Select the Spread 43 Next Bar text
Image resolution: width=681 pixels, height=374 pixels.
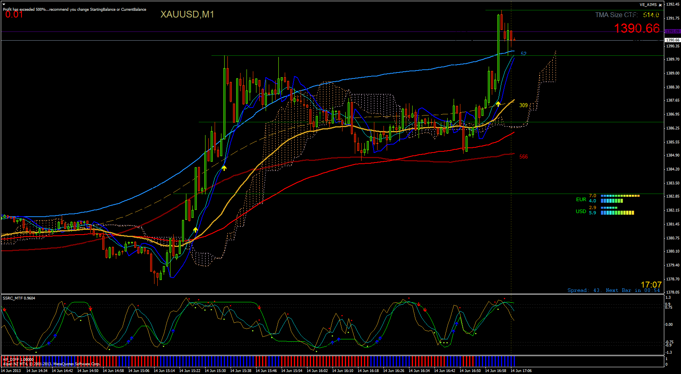pyautogui.click(x=614, y=290)
